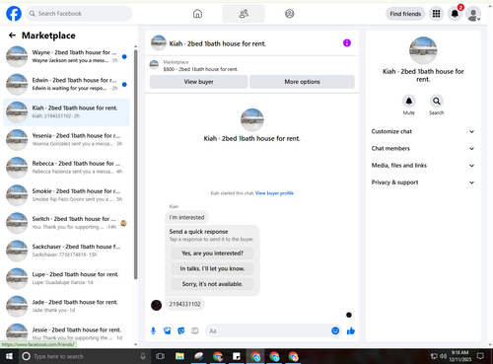Send quick response 'Yes, are you interested?'
This screenshot has width=493, height=364.
212,254
